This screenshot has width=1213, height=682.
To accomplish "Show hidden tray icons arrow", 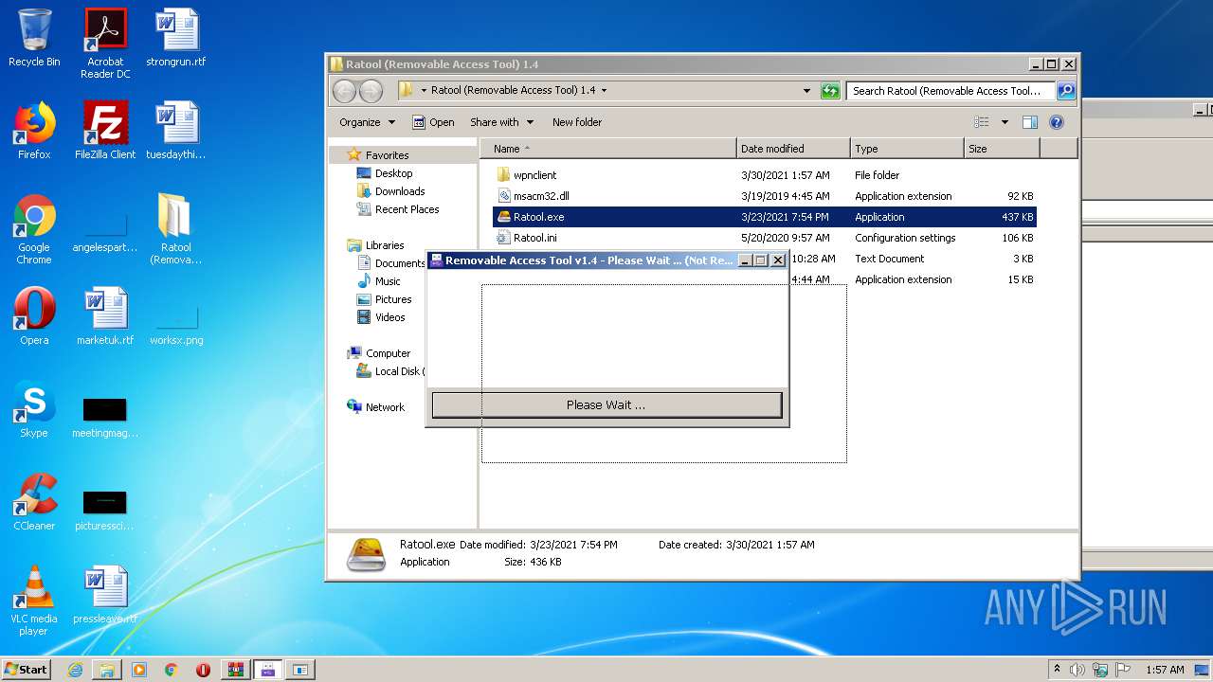I will click(1057, 670).
